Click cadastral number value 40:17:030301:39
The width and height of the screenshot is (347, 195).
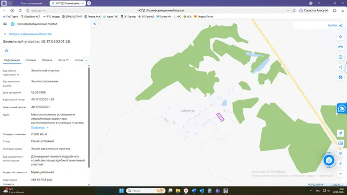pos(42,100)
